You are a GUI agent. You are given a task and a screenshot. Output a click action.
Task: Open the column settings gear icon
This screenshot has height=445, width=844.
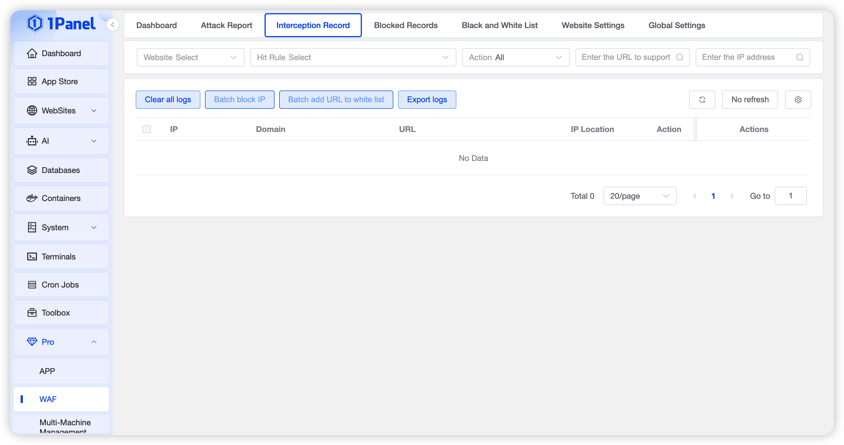point(798,100)
